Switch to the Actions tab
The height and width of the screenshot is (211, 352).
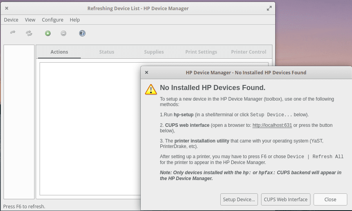[59, 52]
